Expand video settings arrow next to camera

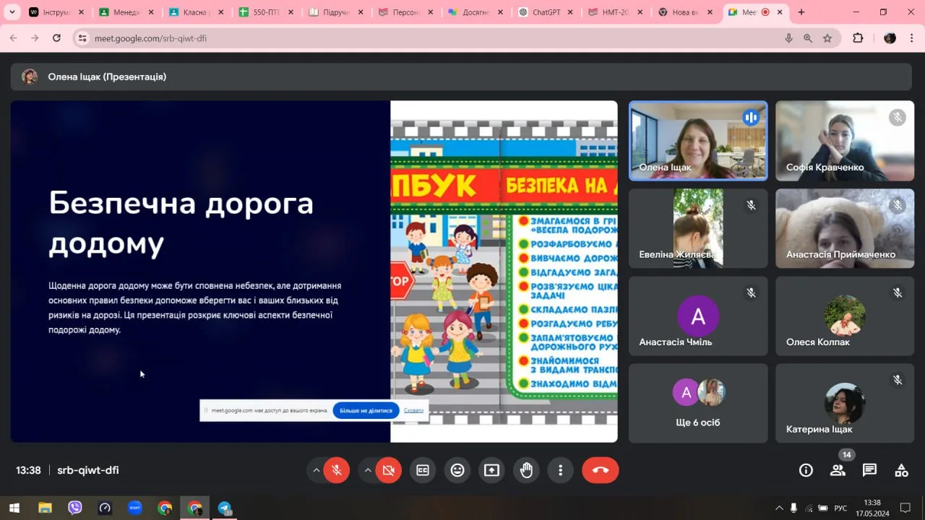point(368,470)
